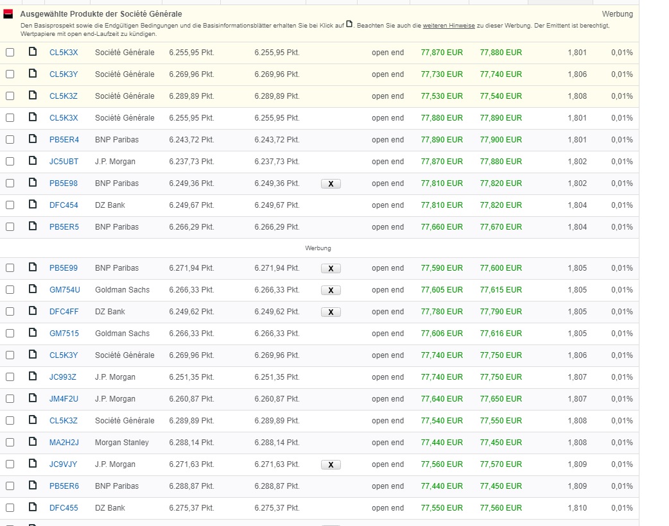Screen dimensions: 669x526
Task: Click the red Société Générale logo icon
Action: coord(8,14)
